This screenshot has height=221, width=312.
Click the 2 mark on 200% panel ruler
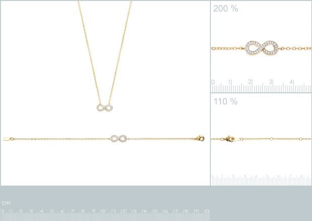(x=250, y=82)
